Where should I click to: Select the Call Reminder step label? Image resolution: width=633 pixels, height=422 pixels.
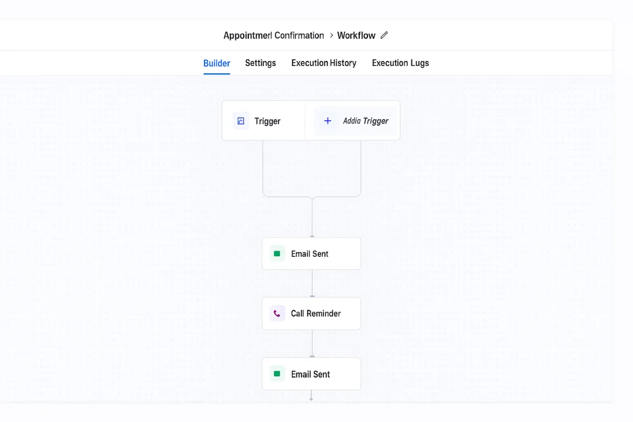(316, 313)
